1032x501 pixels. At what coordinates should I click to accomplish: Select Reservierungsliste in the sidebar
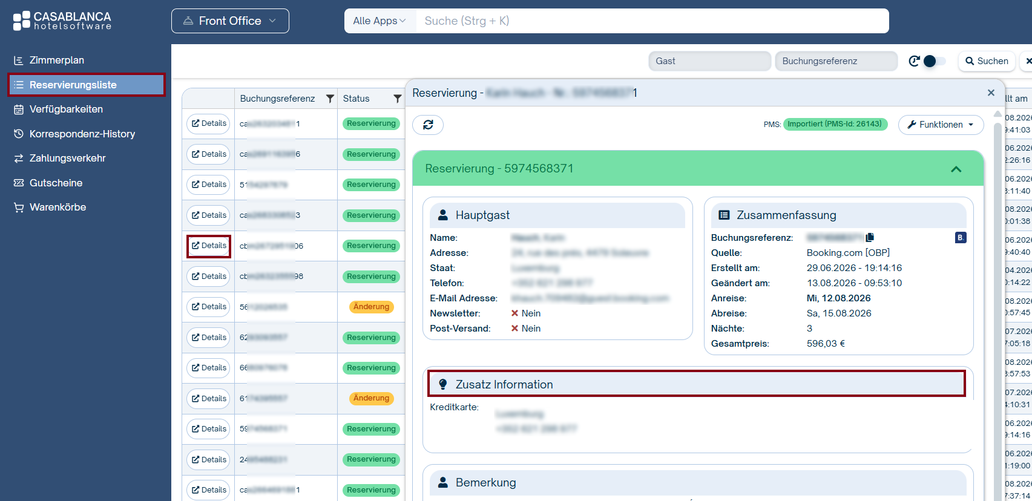click(x=86, y=85)
